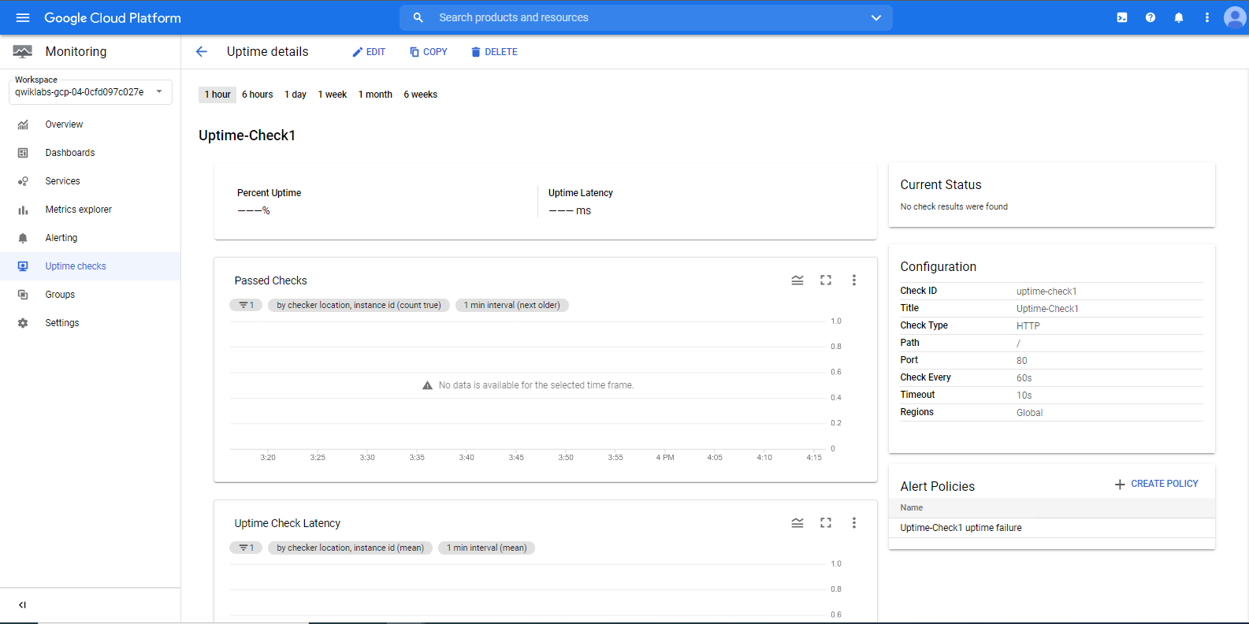Click 'No check results were found' text
Image resolution: width=1249 pixels, height=624 pixels.
954,206
